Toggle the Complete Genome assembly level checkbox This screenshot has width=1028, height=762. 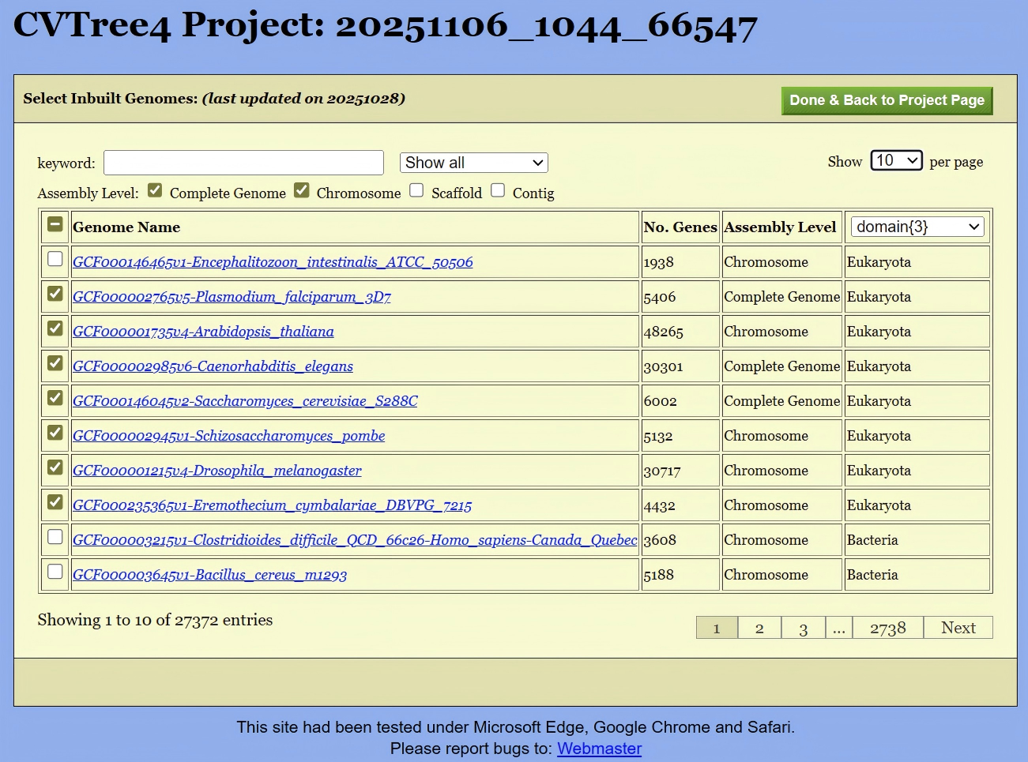(x=155, y=190)
